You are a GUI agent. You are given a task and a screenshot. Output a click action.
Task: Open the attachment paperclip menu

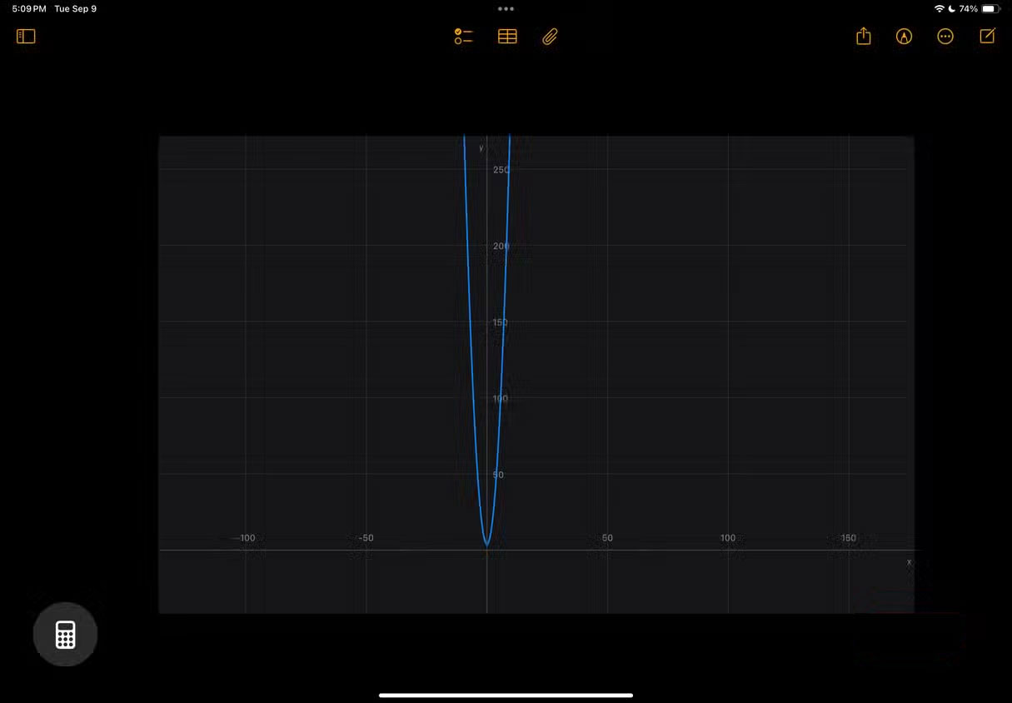550,37
